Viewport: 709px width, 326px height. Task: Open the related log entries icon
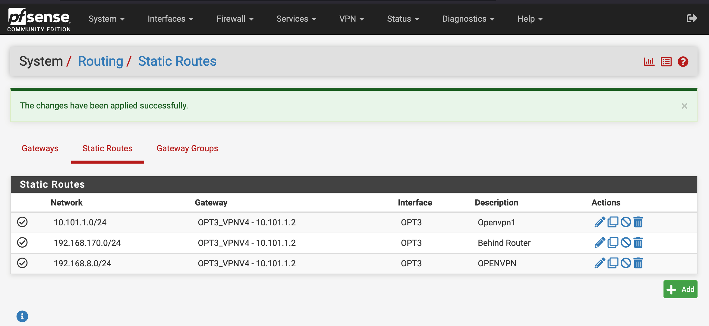pos(666,62)
